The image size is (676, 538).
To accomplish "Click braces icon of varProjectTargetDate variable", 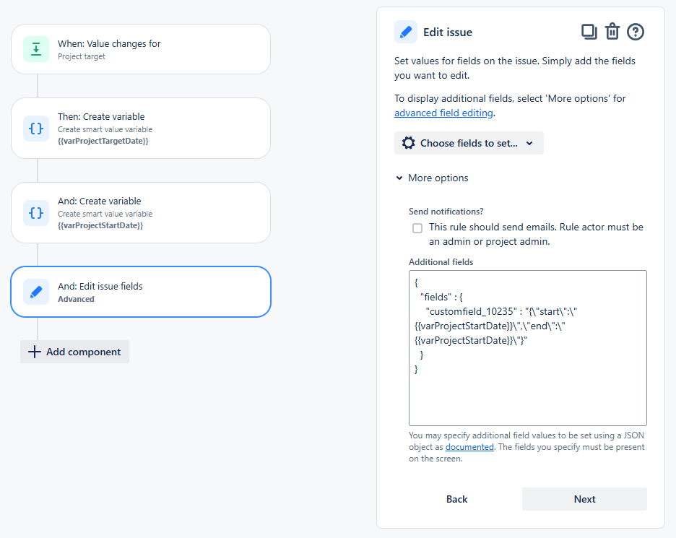I will (36, 129).
